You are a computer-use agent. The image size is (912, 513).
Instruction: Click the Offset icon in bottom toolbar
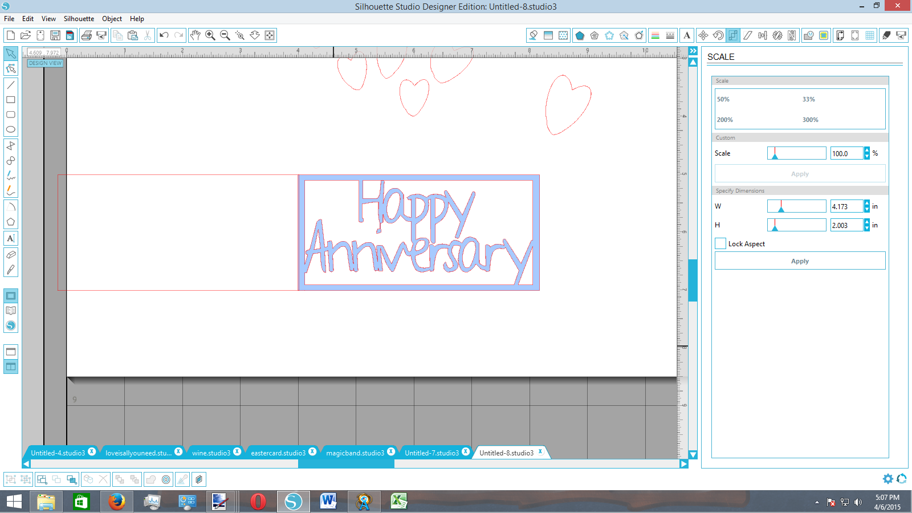(166, 479)
